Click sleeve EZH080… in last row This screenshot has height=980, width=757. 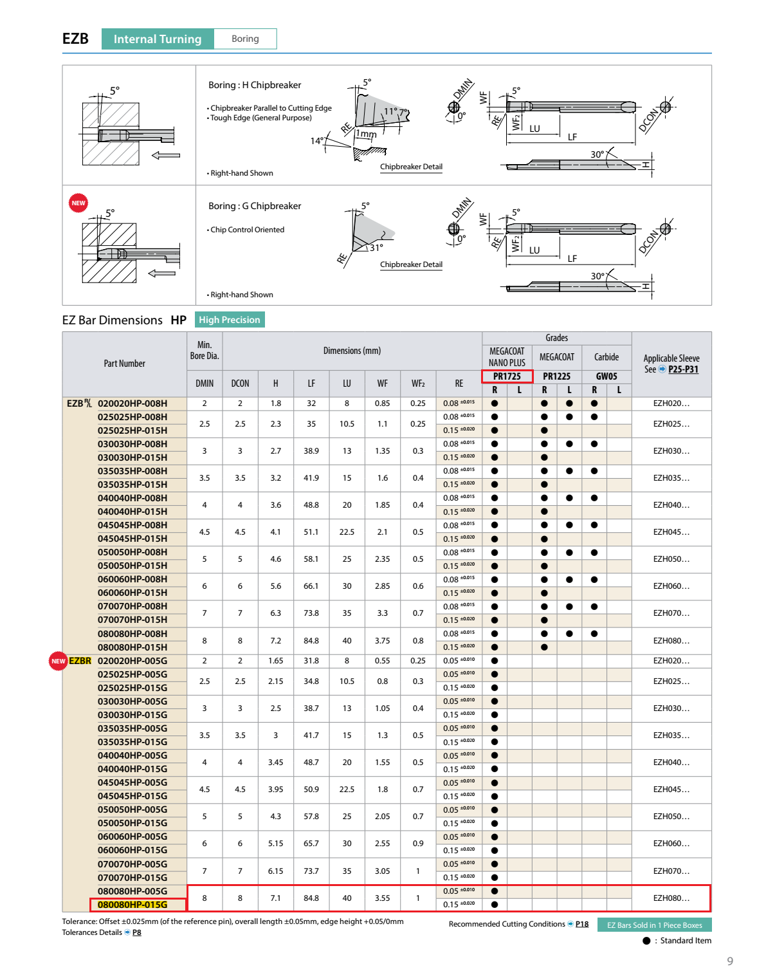coord(671,898)
